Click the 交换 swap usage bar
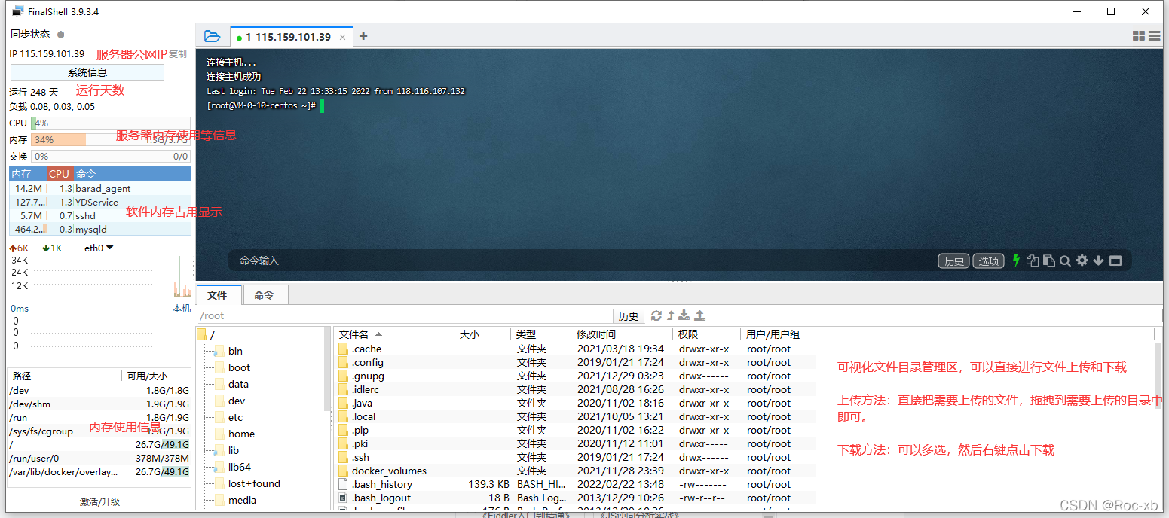Viewport: 1169px width, 518px height. [110, 157]
